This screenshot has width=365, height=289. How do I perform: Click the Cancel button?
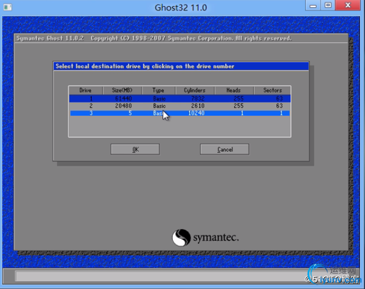(225, 149)
